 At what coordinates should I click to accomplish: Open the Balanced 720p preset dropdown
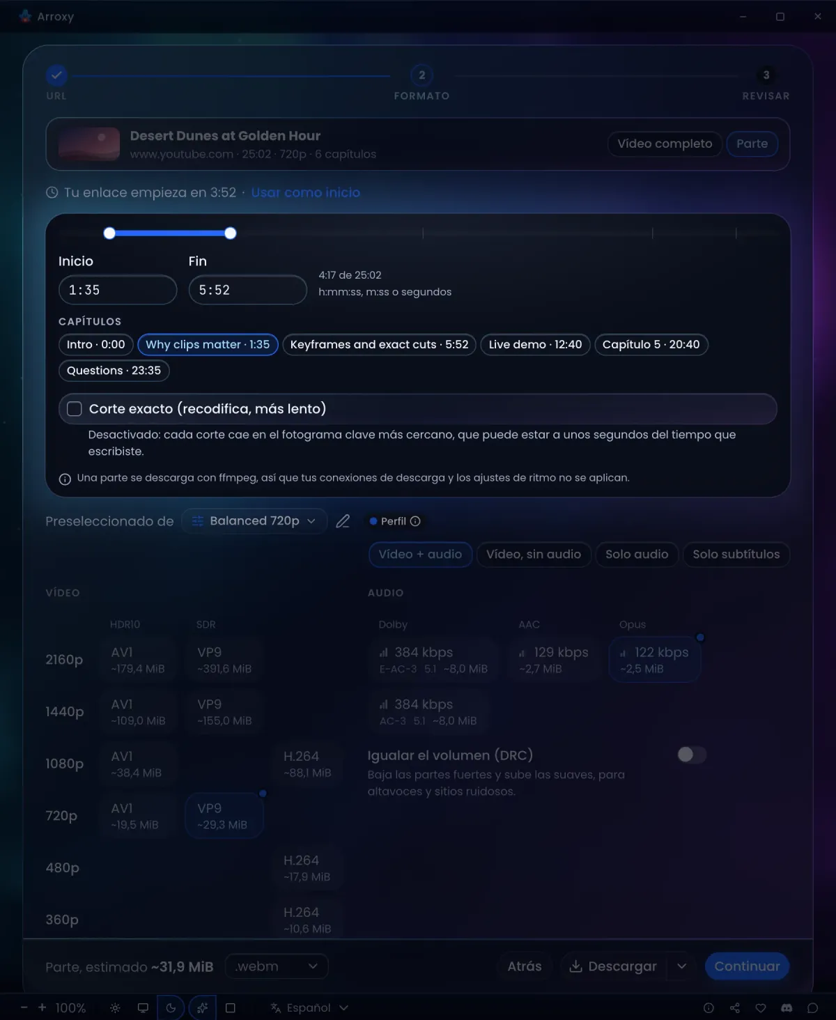click(x=254, y=521)
